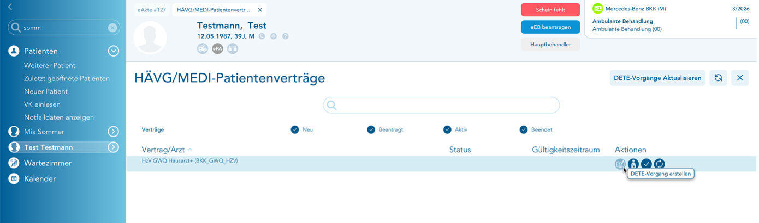Open the ePA badge under the patient name
Viewport: 759px width, 223px height.
217,48
